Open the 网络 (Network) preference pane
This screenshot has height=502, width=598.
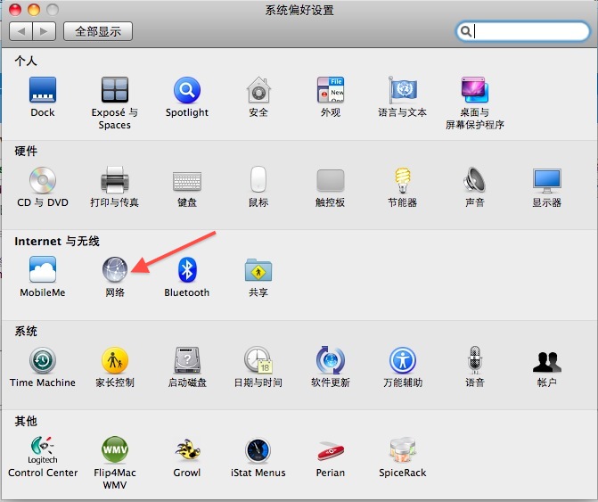[x=114, y=270]
